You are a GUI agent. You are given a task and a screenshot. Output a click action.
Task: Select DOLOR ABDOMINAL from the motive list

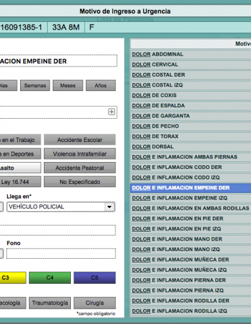click(191, 55)
